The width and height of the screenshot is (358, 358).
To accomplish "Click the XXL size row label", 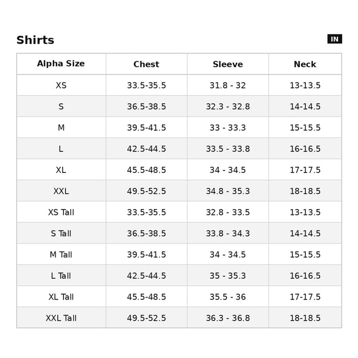I will click(x=61, y=191).
